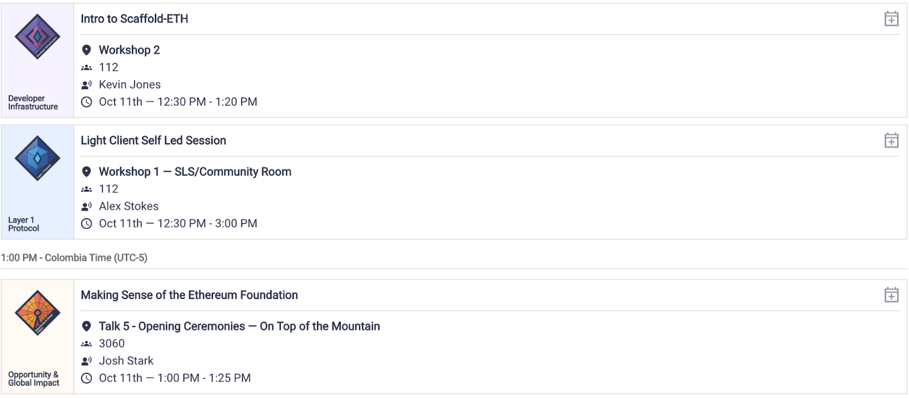Open Making Sense of the Ethereum Foundation
909x398 pixels.
point(189,295)
